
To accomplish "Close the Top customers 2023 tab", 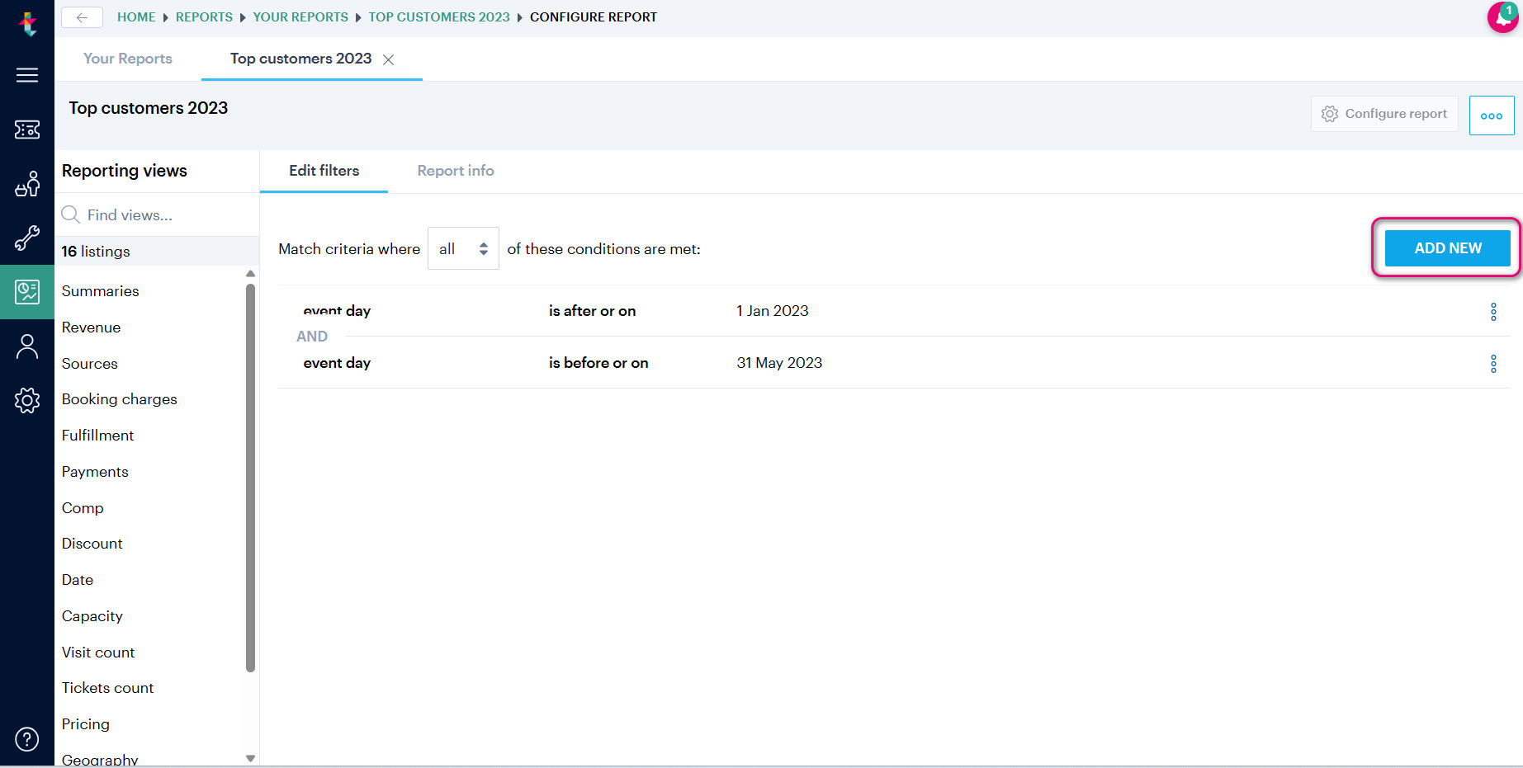I will click(389, 59).
